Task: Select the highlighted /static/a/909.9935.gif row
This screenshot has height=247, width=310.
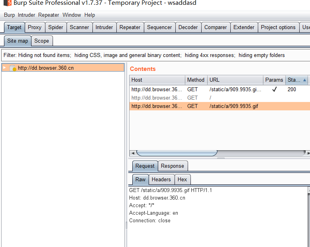Action: click(220, 106)
